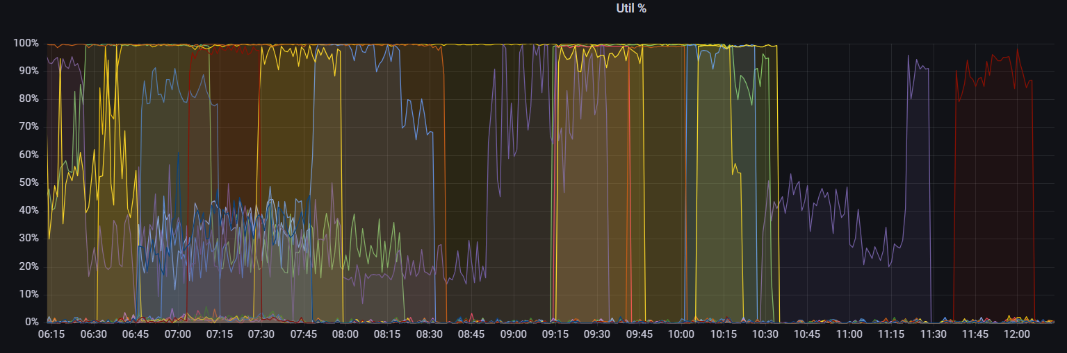1067x353 pixels.
Task: Click the 09:00 time axis label
Action: pyautogui.click(x=514, y=334)
